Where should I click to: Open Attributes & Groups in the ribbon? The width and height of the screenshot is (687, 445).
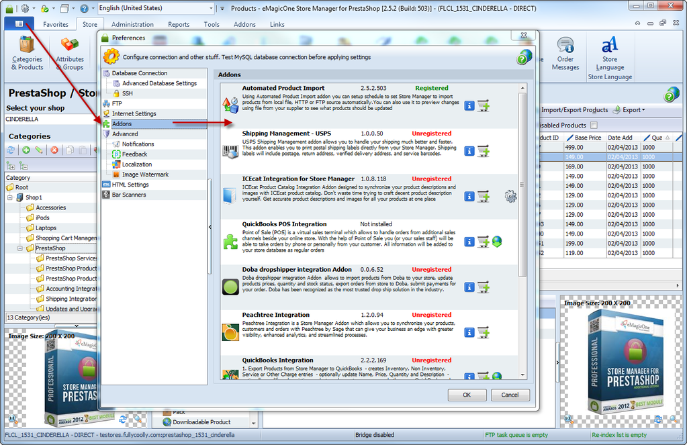tap(70, 54)
